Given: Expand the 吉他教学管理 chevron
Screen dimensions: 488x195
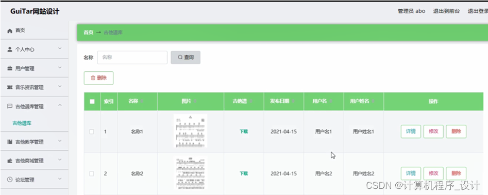Looking at the screenshot, I should pos(60,141).
